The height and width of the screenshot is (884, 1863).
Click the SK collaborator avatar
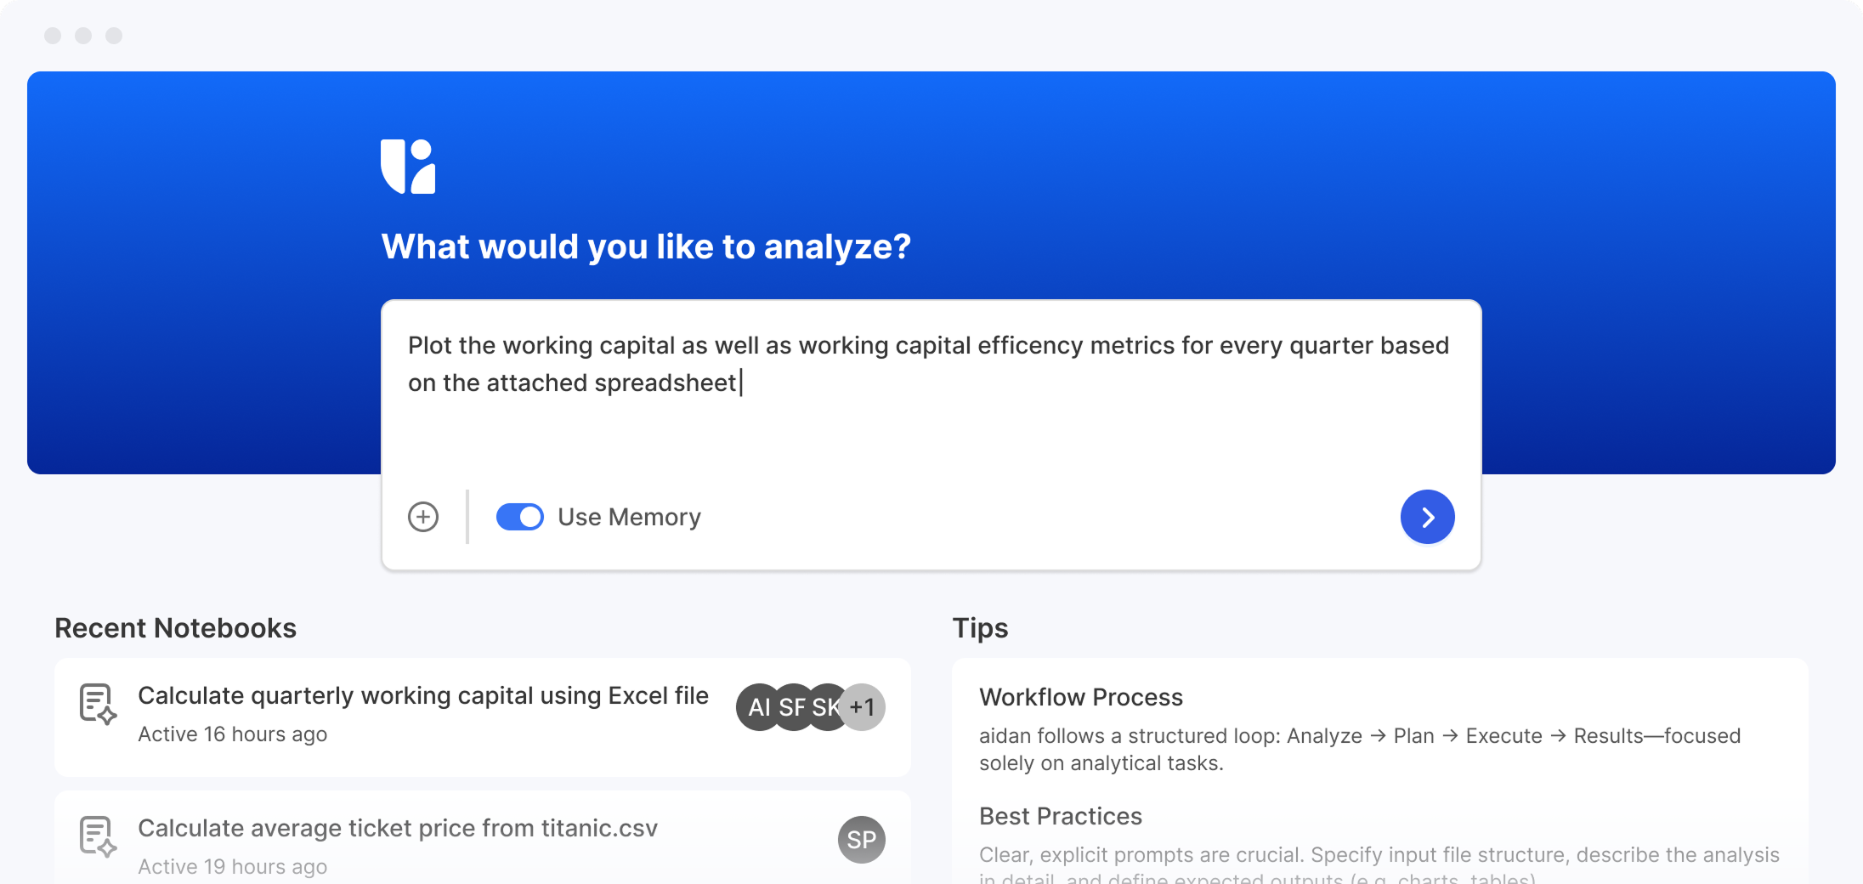pos(825,707)
